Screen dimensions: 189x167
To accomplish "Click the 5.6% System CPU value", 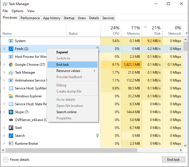I will point(116,41).
